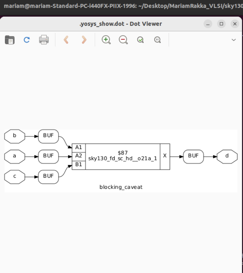Zoom out of the schematic

(123, 39)
